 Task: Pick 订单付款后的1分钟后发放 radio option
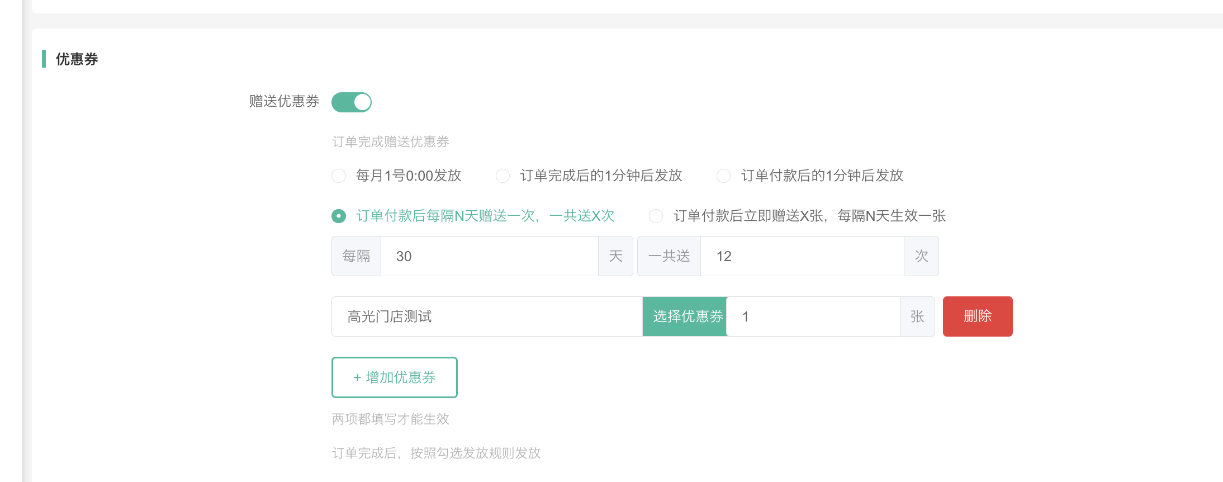724,176
